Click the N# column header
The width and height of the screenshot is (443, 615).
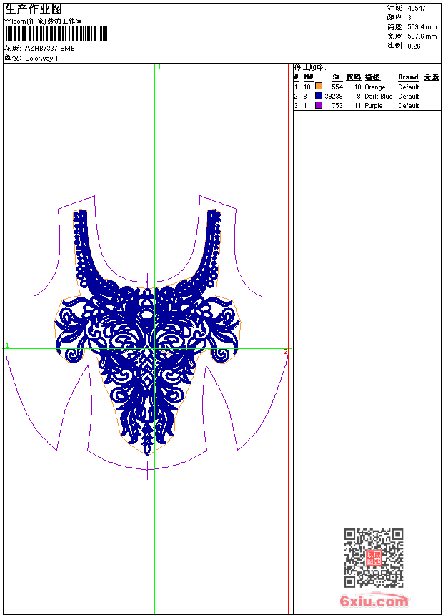309,77
